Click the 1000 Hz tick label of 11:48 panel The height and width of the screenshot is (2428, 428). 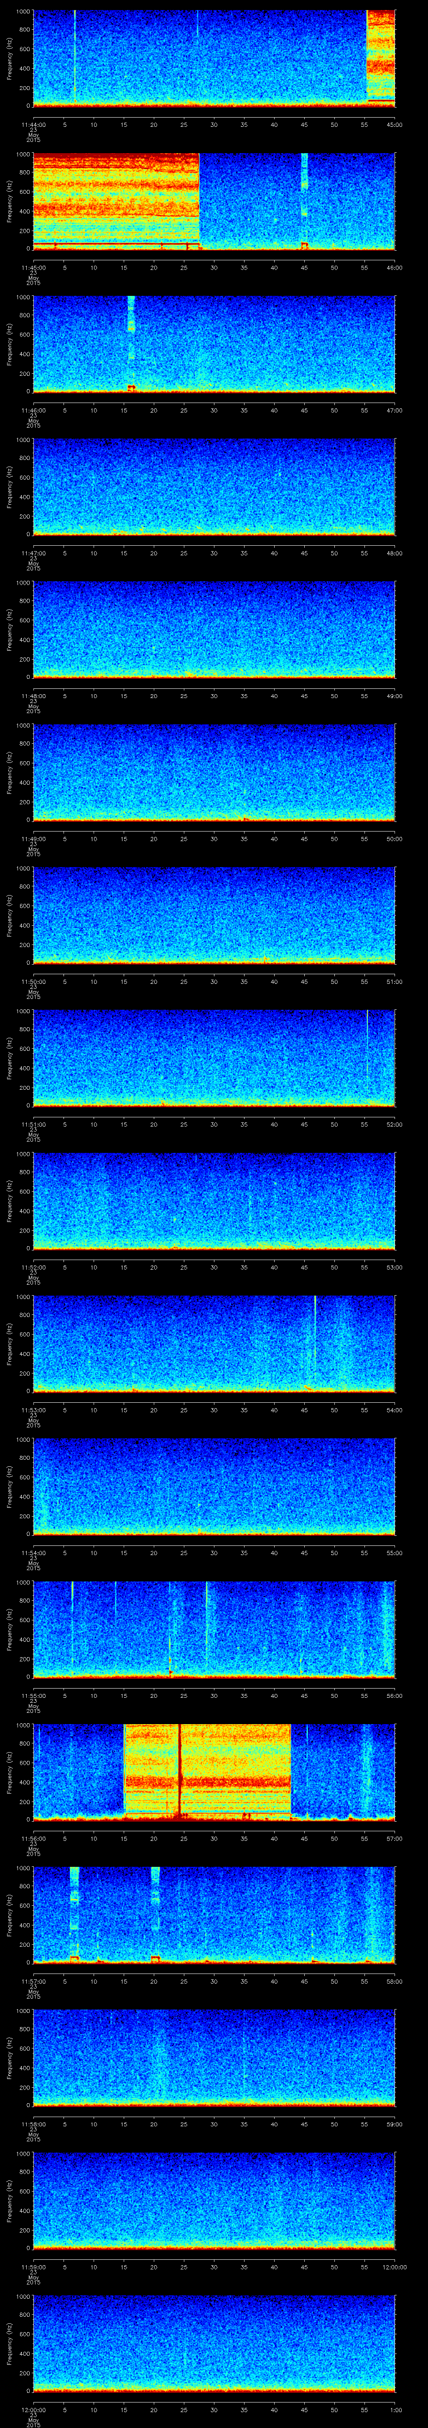click(x=23, y=583)
